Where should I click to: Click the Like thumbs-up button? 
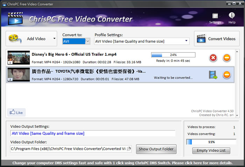click(x=16, y=113)
